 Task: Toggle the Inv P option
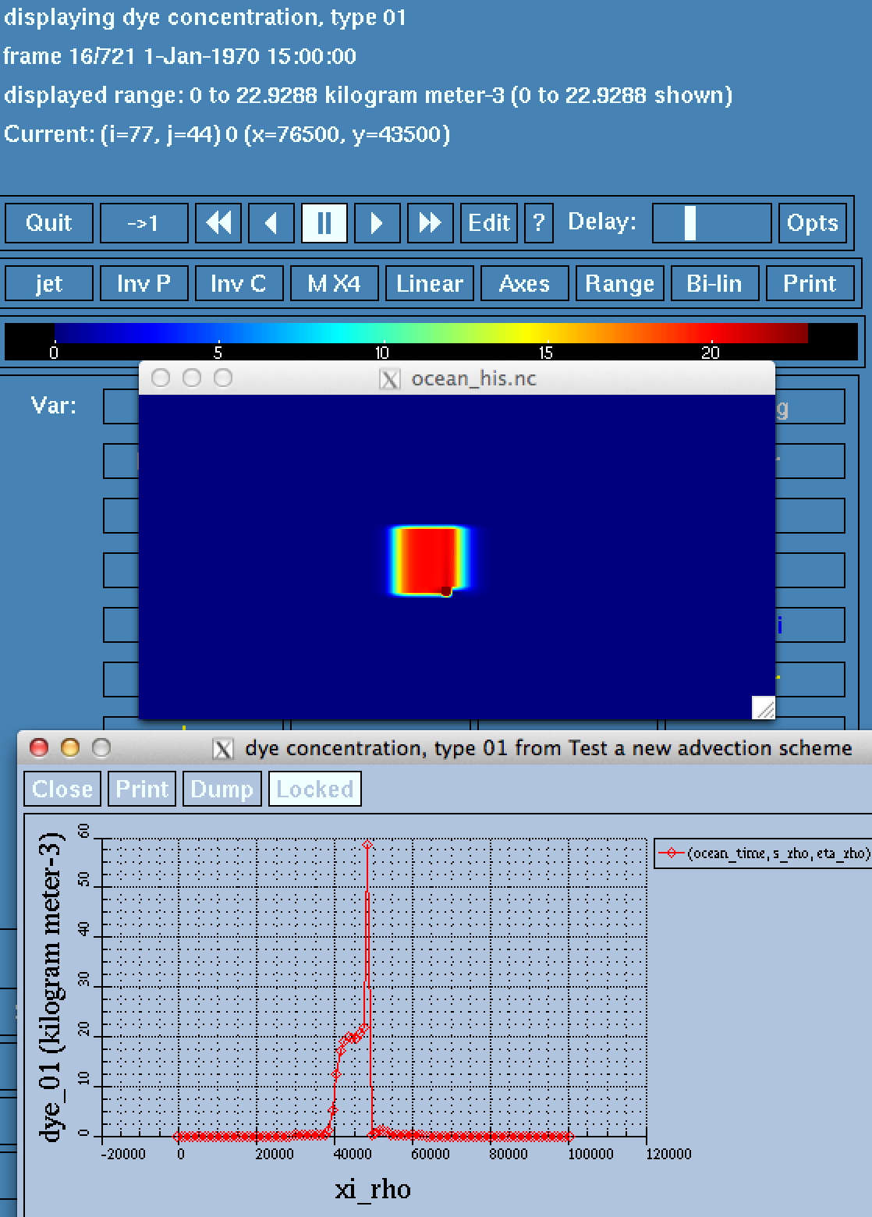144,283
